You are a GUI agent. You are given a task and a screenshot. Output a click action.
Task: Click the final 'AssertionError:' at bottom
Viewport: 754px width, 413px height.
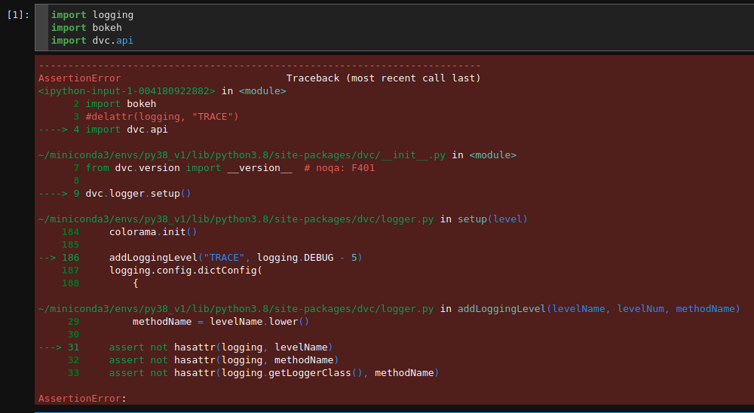[x=82, y=398]
